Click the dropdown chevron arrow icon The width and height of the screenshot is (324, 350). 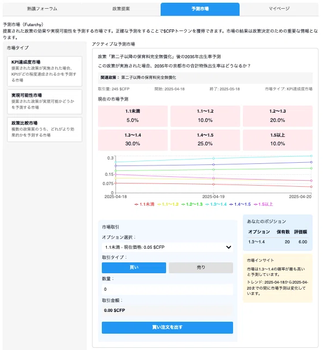(x=228, y=247)
